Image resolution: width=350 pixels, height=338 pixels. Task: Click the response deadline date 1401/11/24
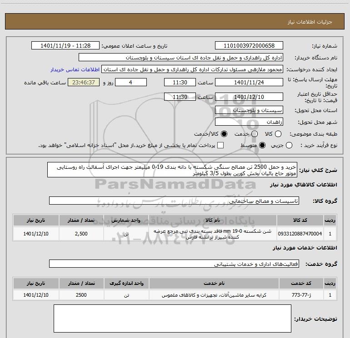pyautogui.click(x=249, y=82)
